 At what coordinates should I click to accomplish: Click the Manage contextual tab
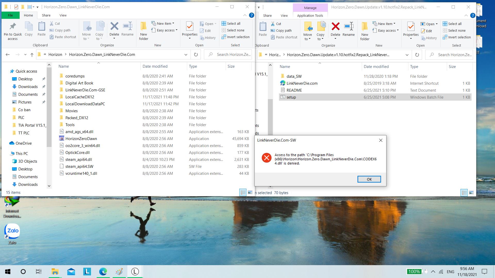(310, 8)
